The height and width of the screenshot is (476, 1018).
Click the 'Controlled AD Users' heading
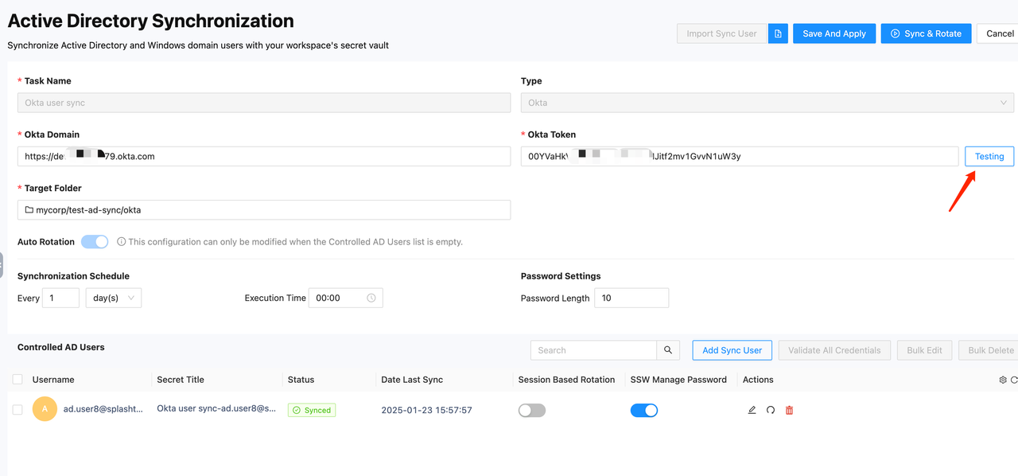click(x=60, y=347)
